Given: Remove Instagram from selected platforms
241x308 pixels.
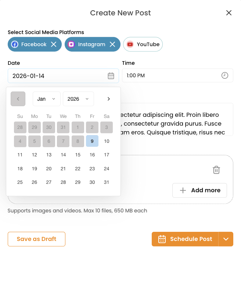Looking at the screenshot, I should 112,44.
